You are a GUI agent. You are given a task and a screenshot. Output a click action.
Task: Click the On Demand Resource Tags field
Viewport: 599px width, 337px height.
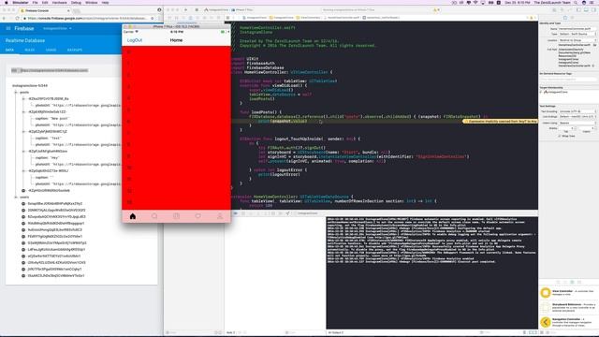tap(568, 79)
